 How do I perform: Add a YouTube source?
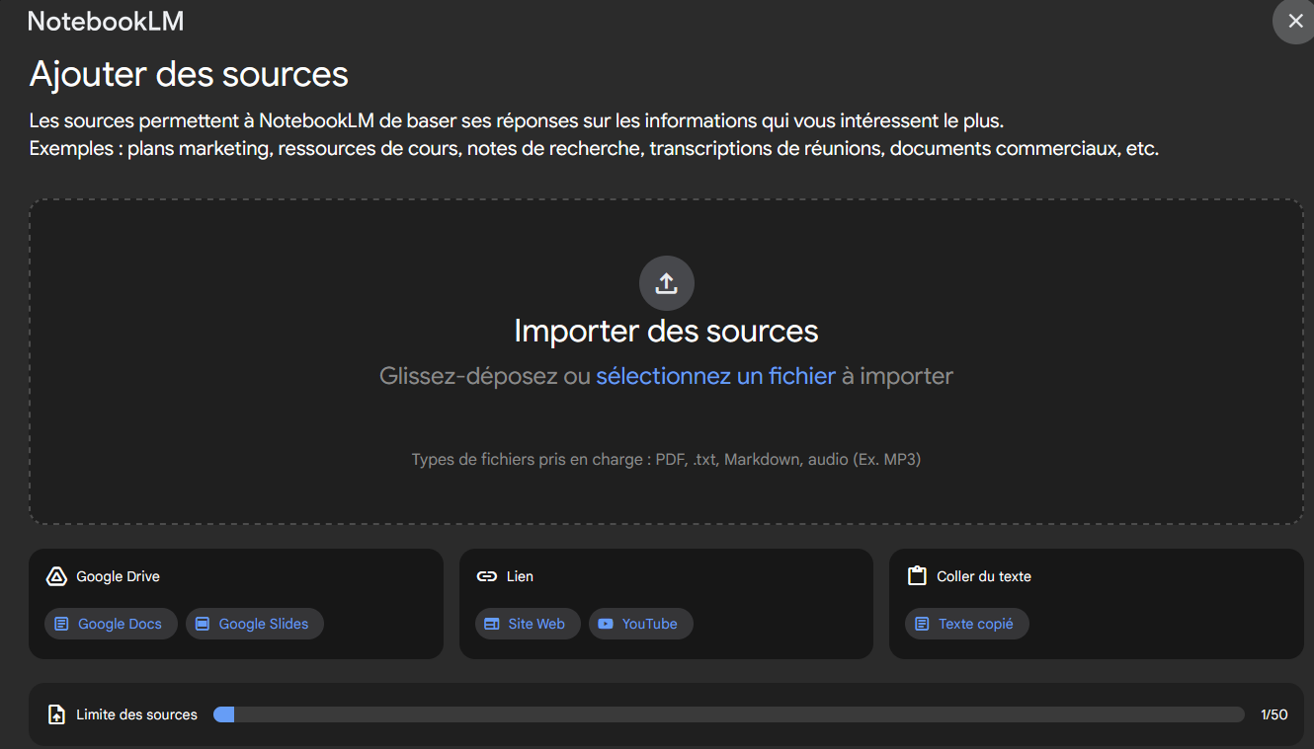pyautogui.click(x=641, y=624)
